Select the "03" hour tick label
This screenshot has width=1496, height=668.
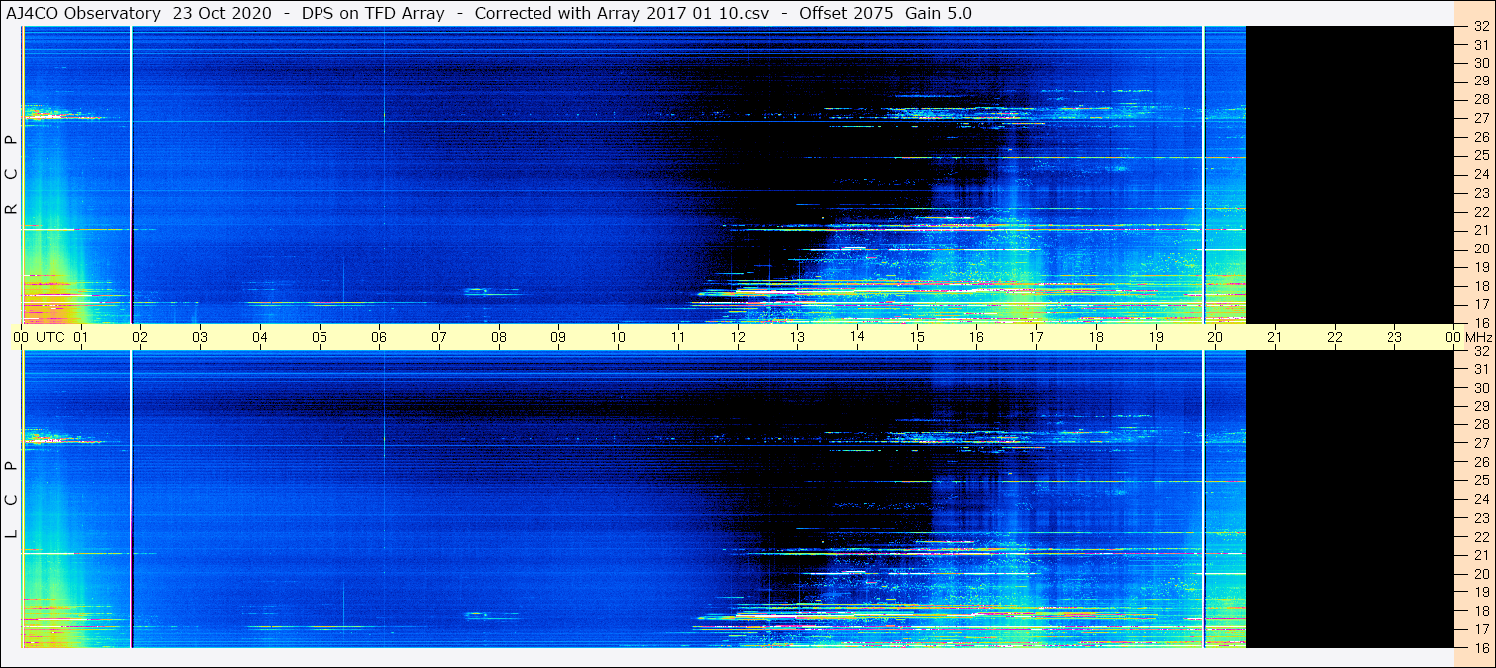(x=200, y=337)
